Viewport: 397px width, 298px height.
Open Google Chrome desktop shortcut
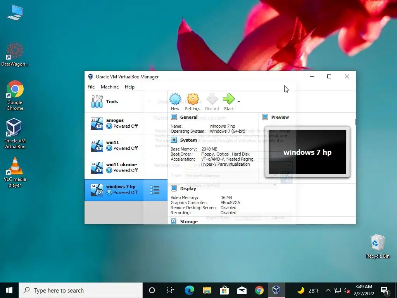pos(15,95)
